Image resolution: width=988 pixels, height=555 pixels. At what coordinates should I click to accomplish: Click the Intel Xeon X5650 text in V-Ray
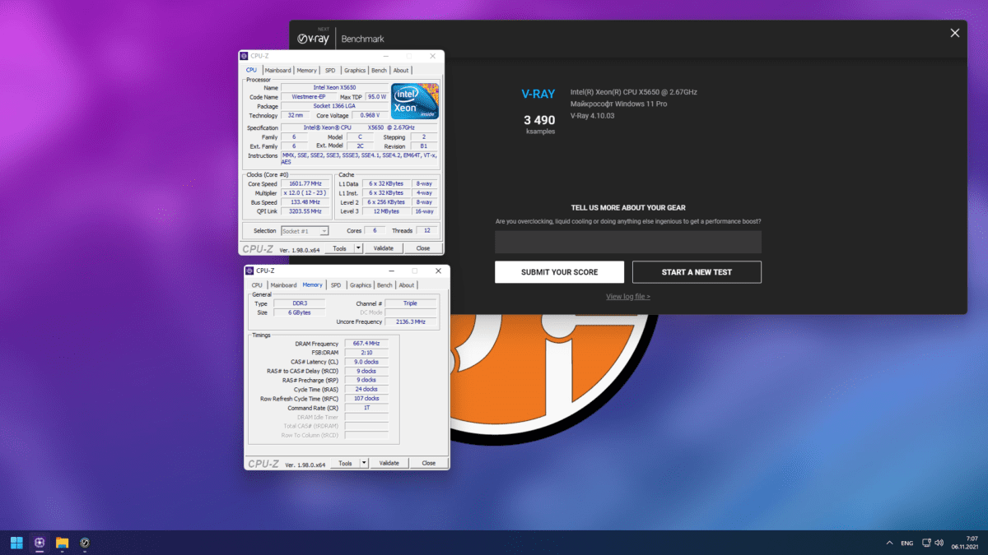(634, 92)
